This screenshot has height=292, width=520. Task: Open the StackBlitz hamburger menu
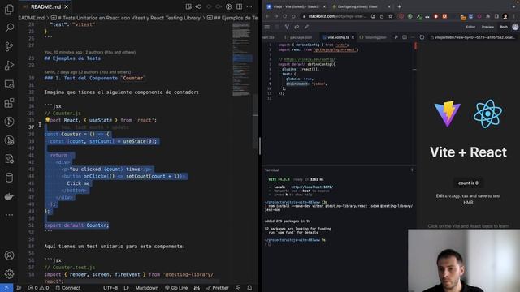click(x=267, y=27)
